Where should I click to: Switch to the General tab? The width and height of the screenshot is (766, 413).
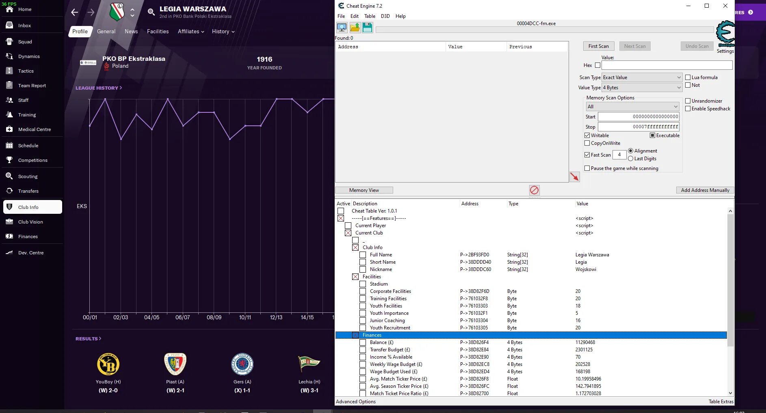(x=106, y=31)
